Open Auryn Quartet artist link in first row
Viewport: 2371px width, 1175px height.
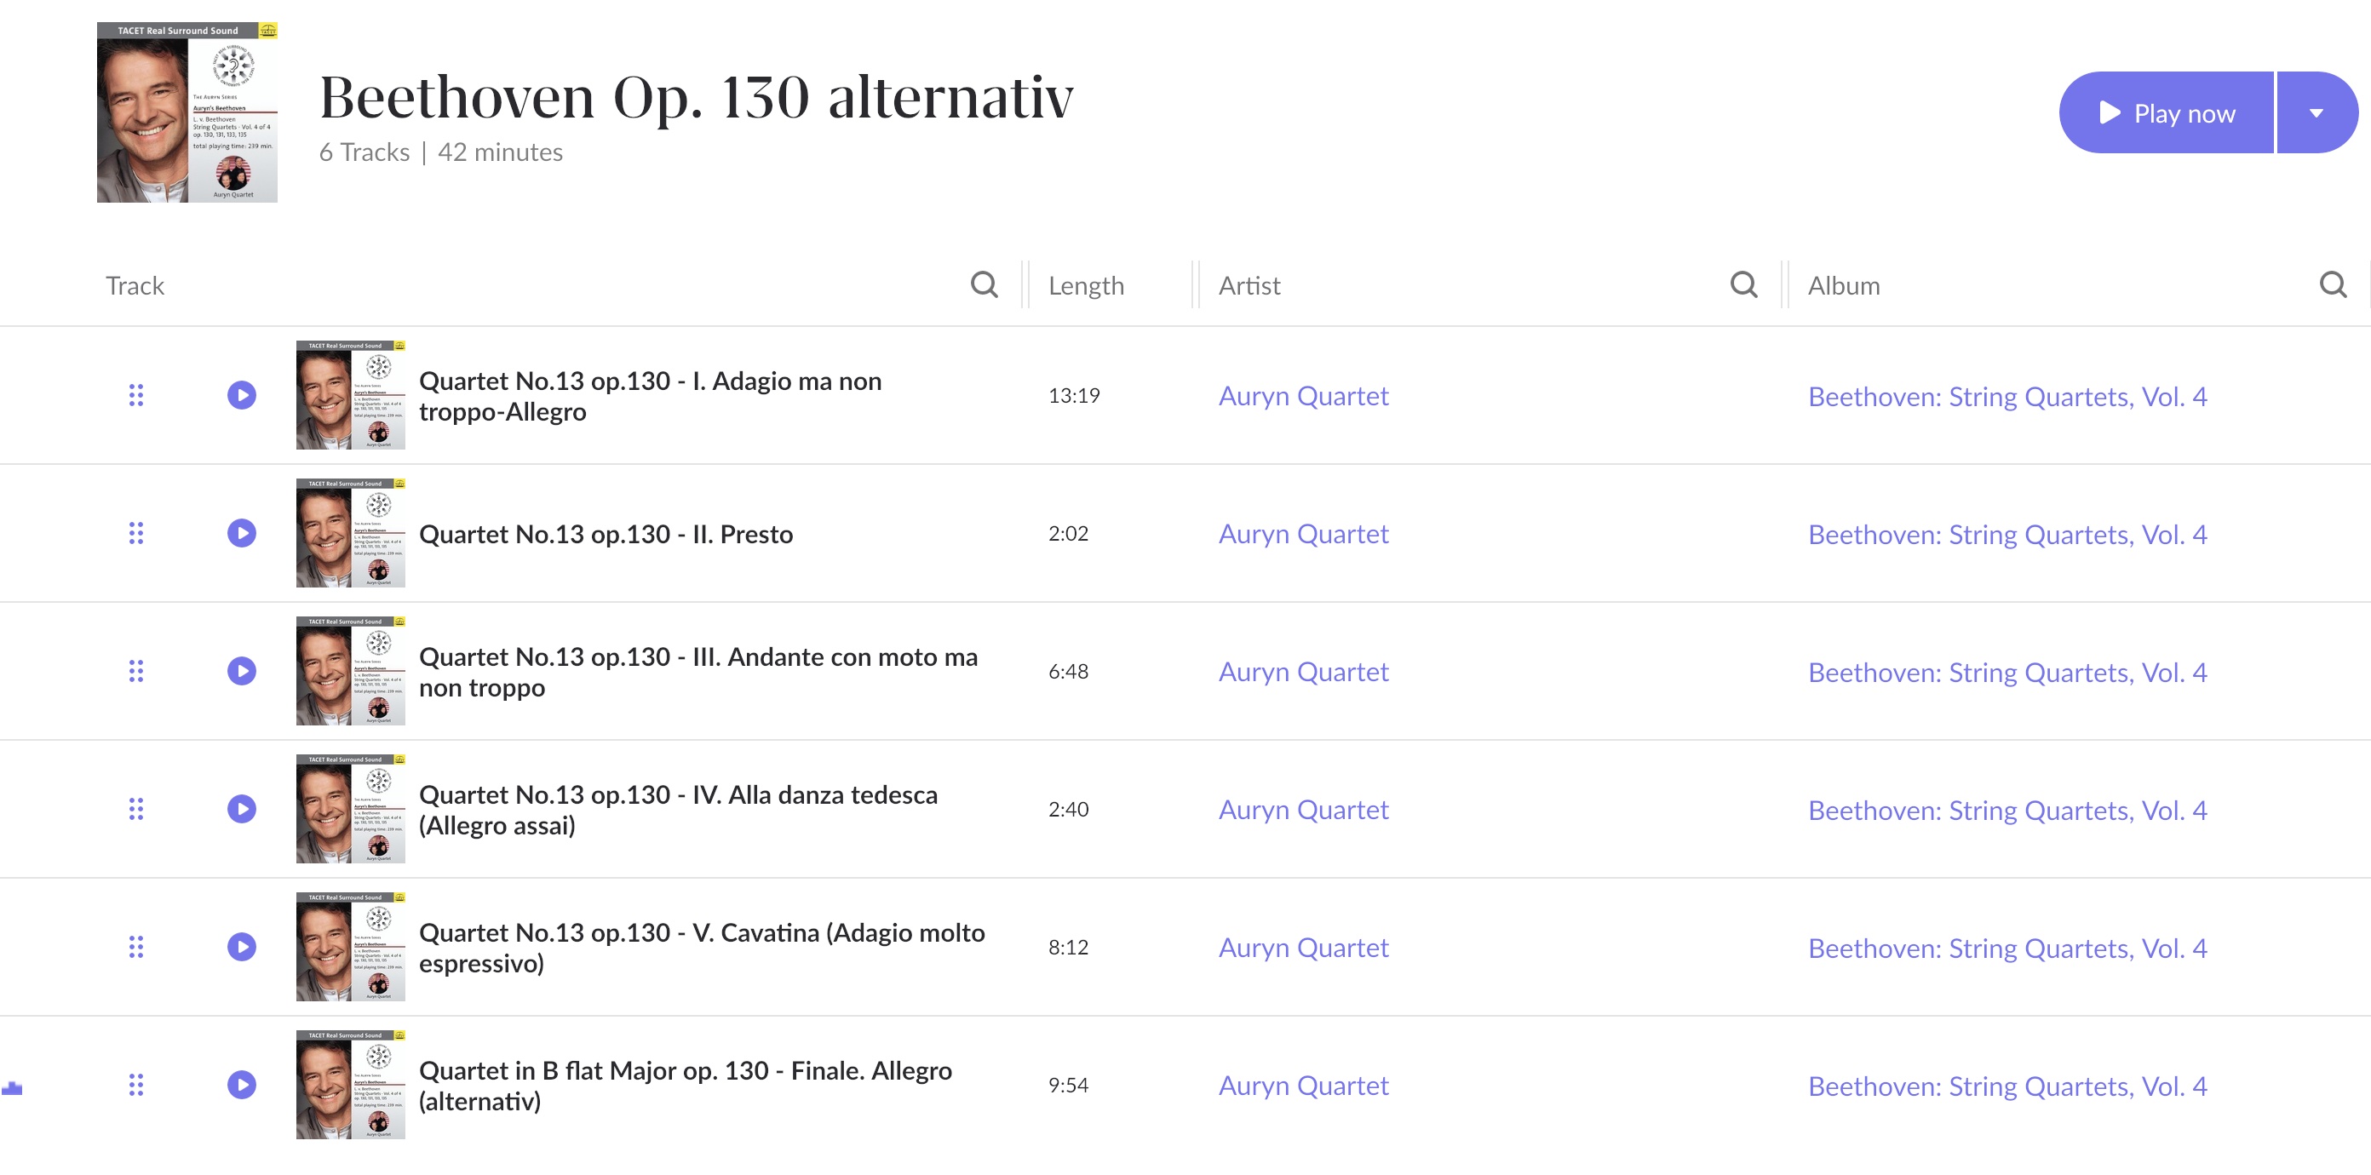tap(1303, 396)
